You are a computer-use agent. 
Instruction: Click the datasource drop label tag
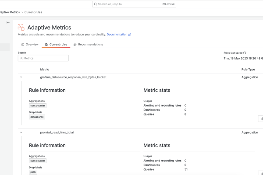(x=37, y=117)
